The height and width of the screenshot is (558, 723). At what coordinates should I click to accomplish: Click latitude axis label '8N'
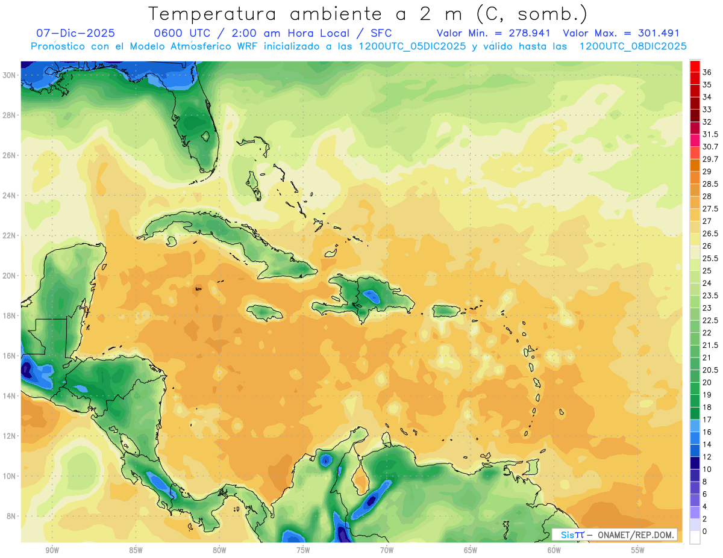(12, 516)
